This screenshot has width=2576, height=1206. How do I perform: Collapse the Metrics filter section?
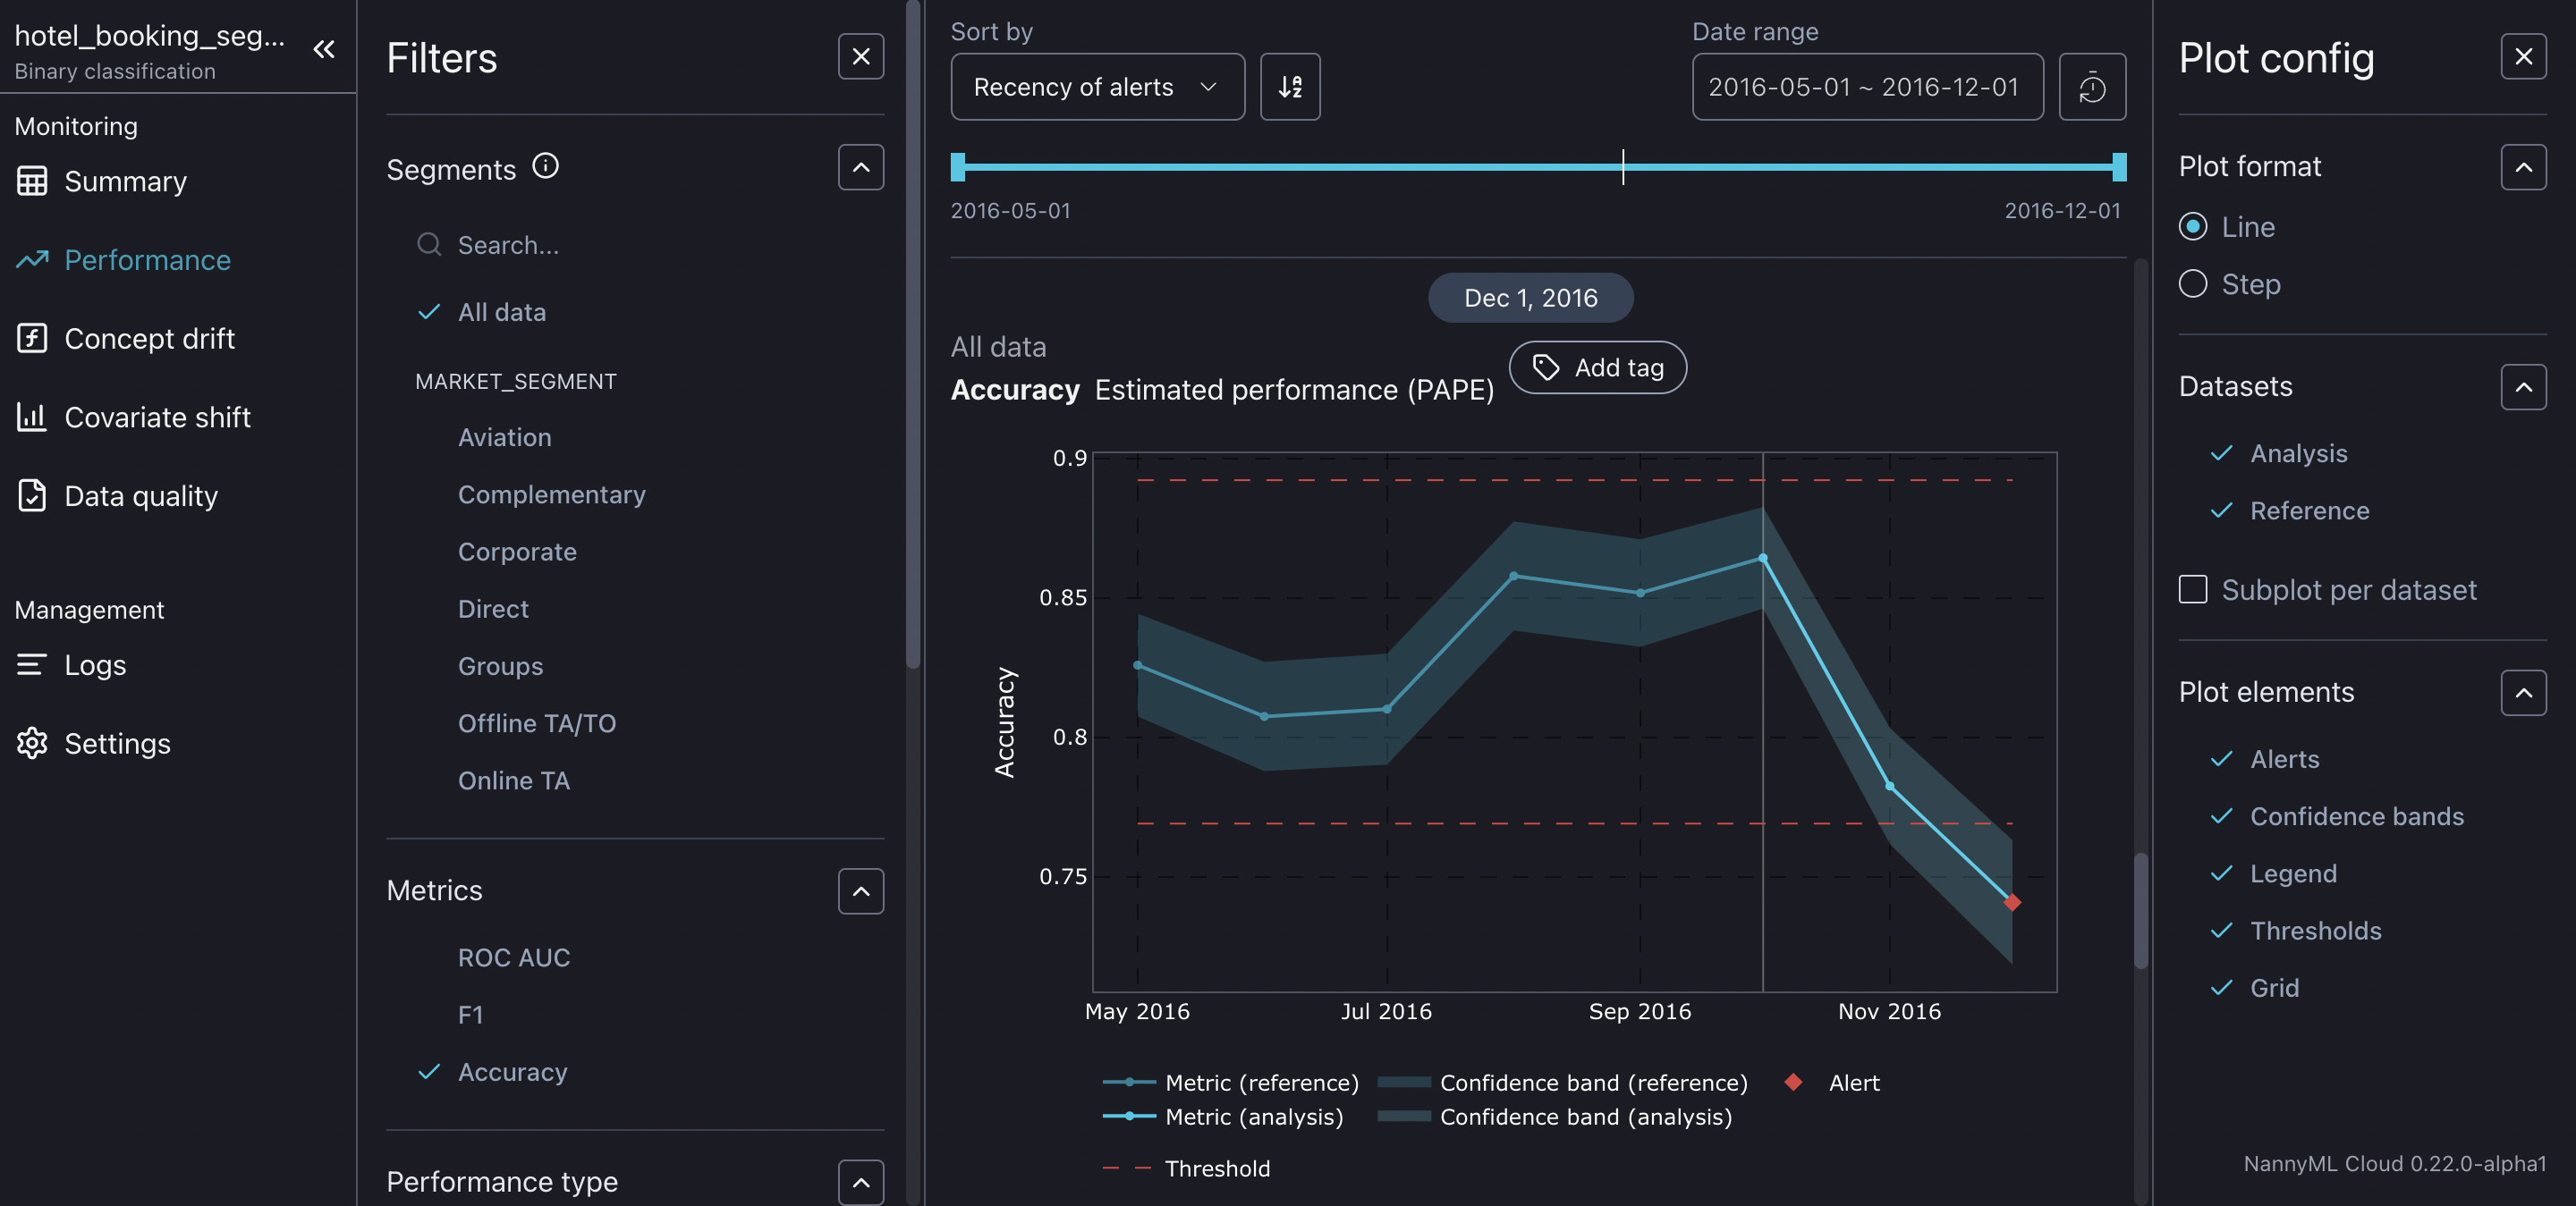(x=860, y=890)
